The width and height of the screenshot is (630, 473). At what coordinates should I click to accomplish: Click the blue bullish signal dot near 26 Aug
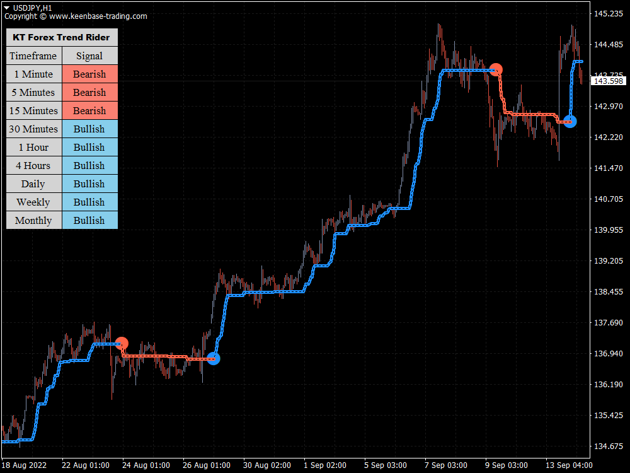214,358
